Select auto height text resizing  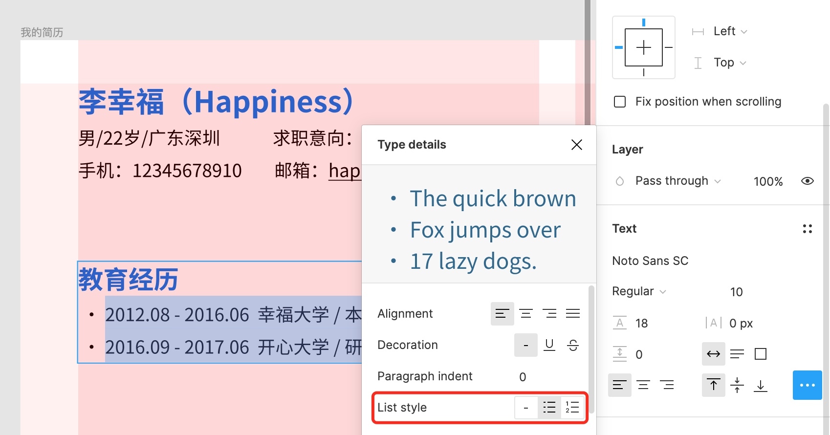coord(737,354)
